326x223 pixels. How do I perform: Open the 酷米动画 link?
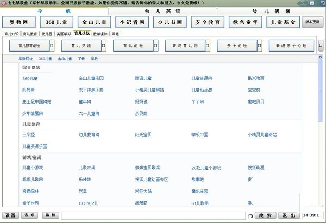(x=256, y=78)
